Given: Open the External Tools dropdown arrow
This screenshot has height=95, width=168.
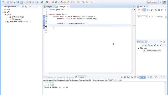Looking at the screenshot, I should pyautogui.click(x=50, y=2).
